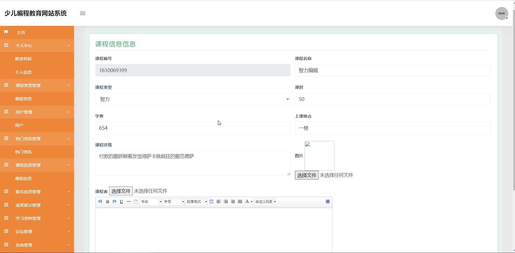Apply bold formatting in editor

click(x=107, y=202)
